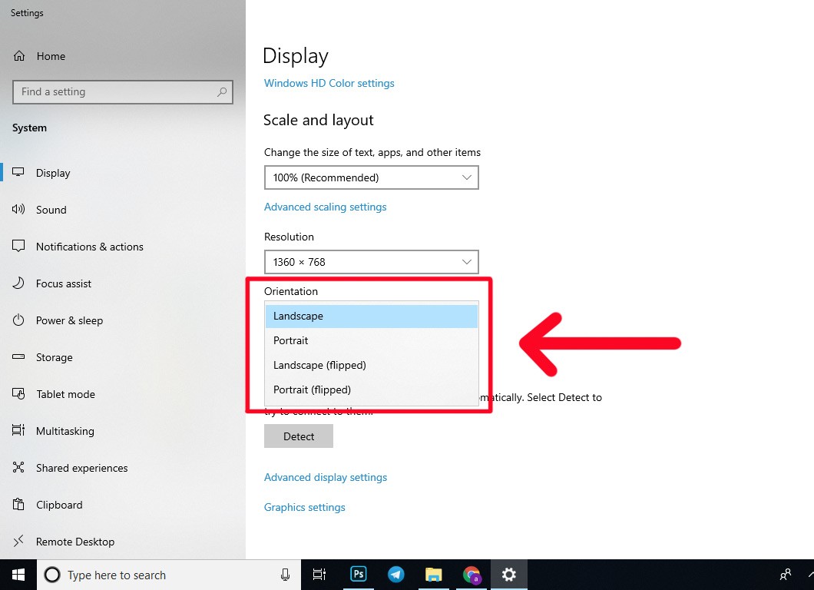Viewport: 814px width, 590px height.
Task: Open Sound settings from the sidebar
Action: 51,210
